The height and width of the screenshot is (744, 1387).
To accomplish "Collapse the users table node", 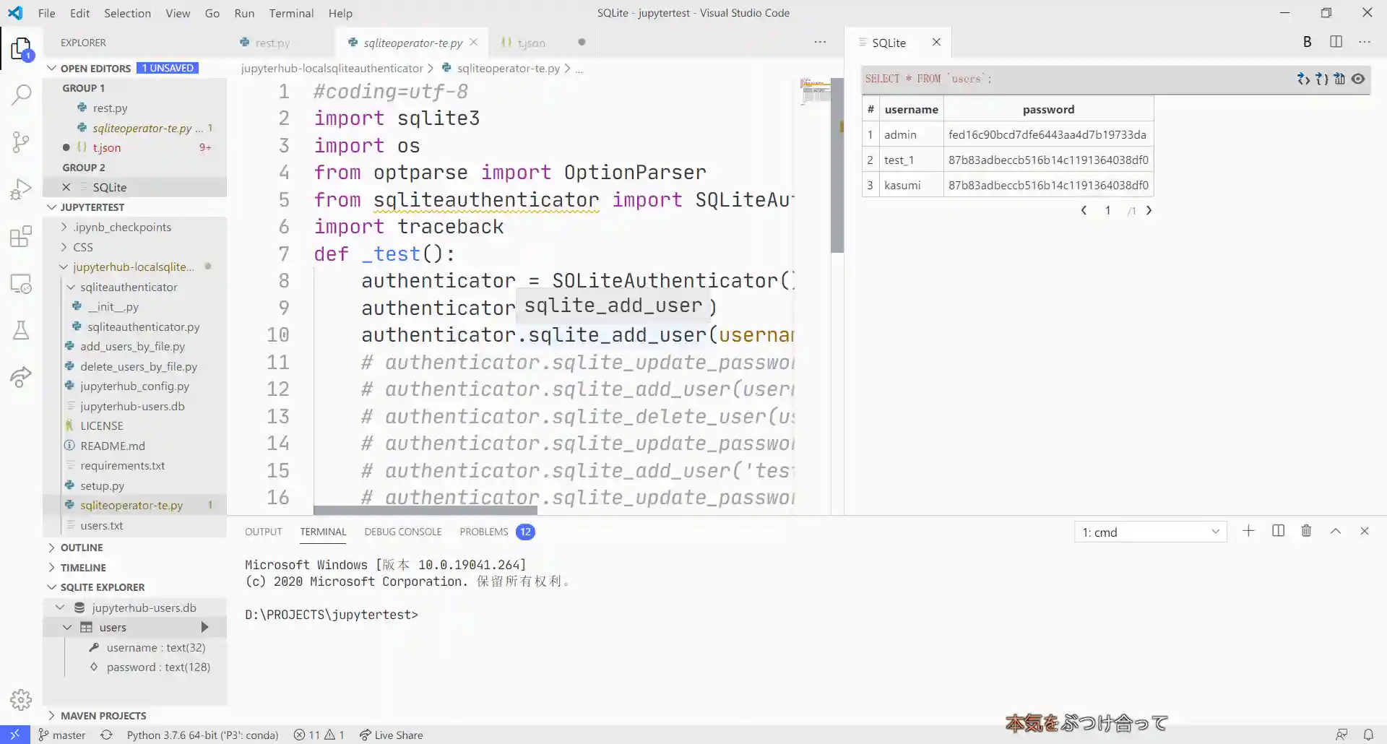I will 67,627.
